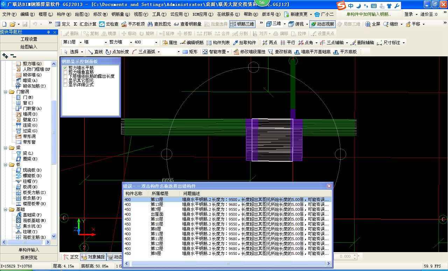Toggle 对象捕捉 object snap
This screenshot has width=448, height=271.
click(93, 257)
